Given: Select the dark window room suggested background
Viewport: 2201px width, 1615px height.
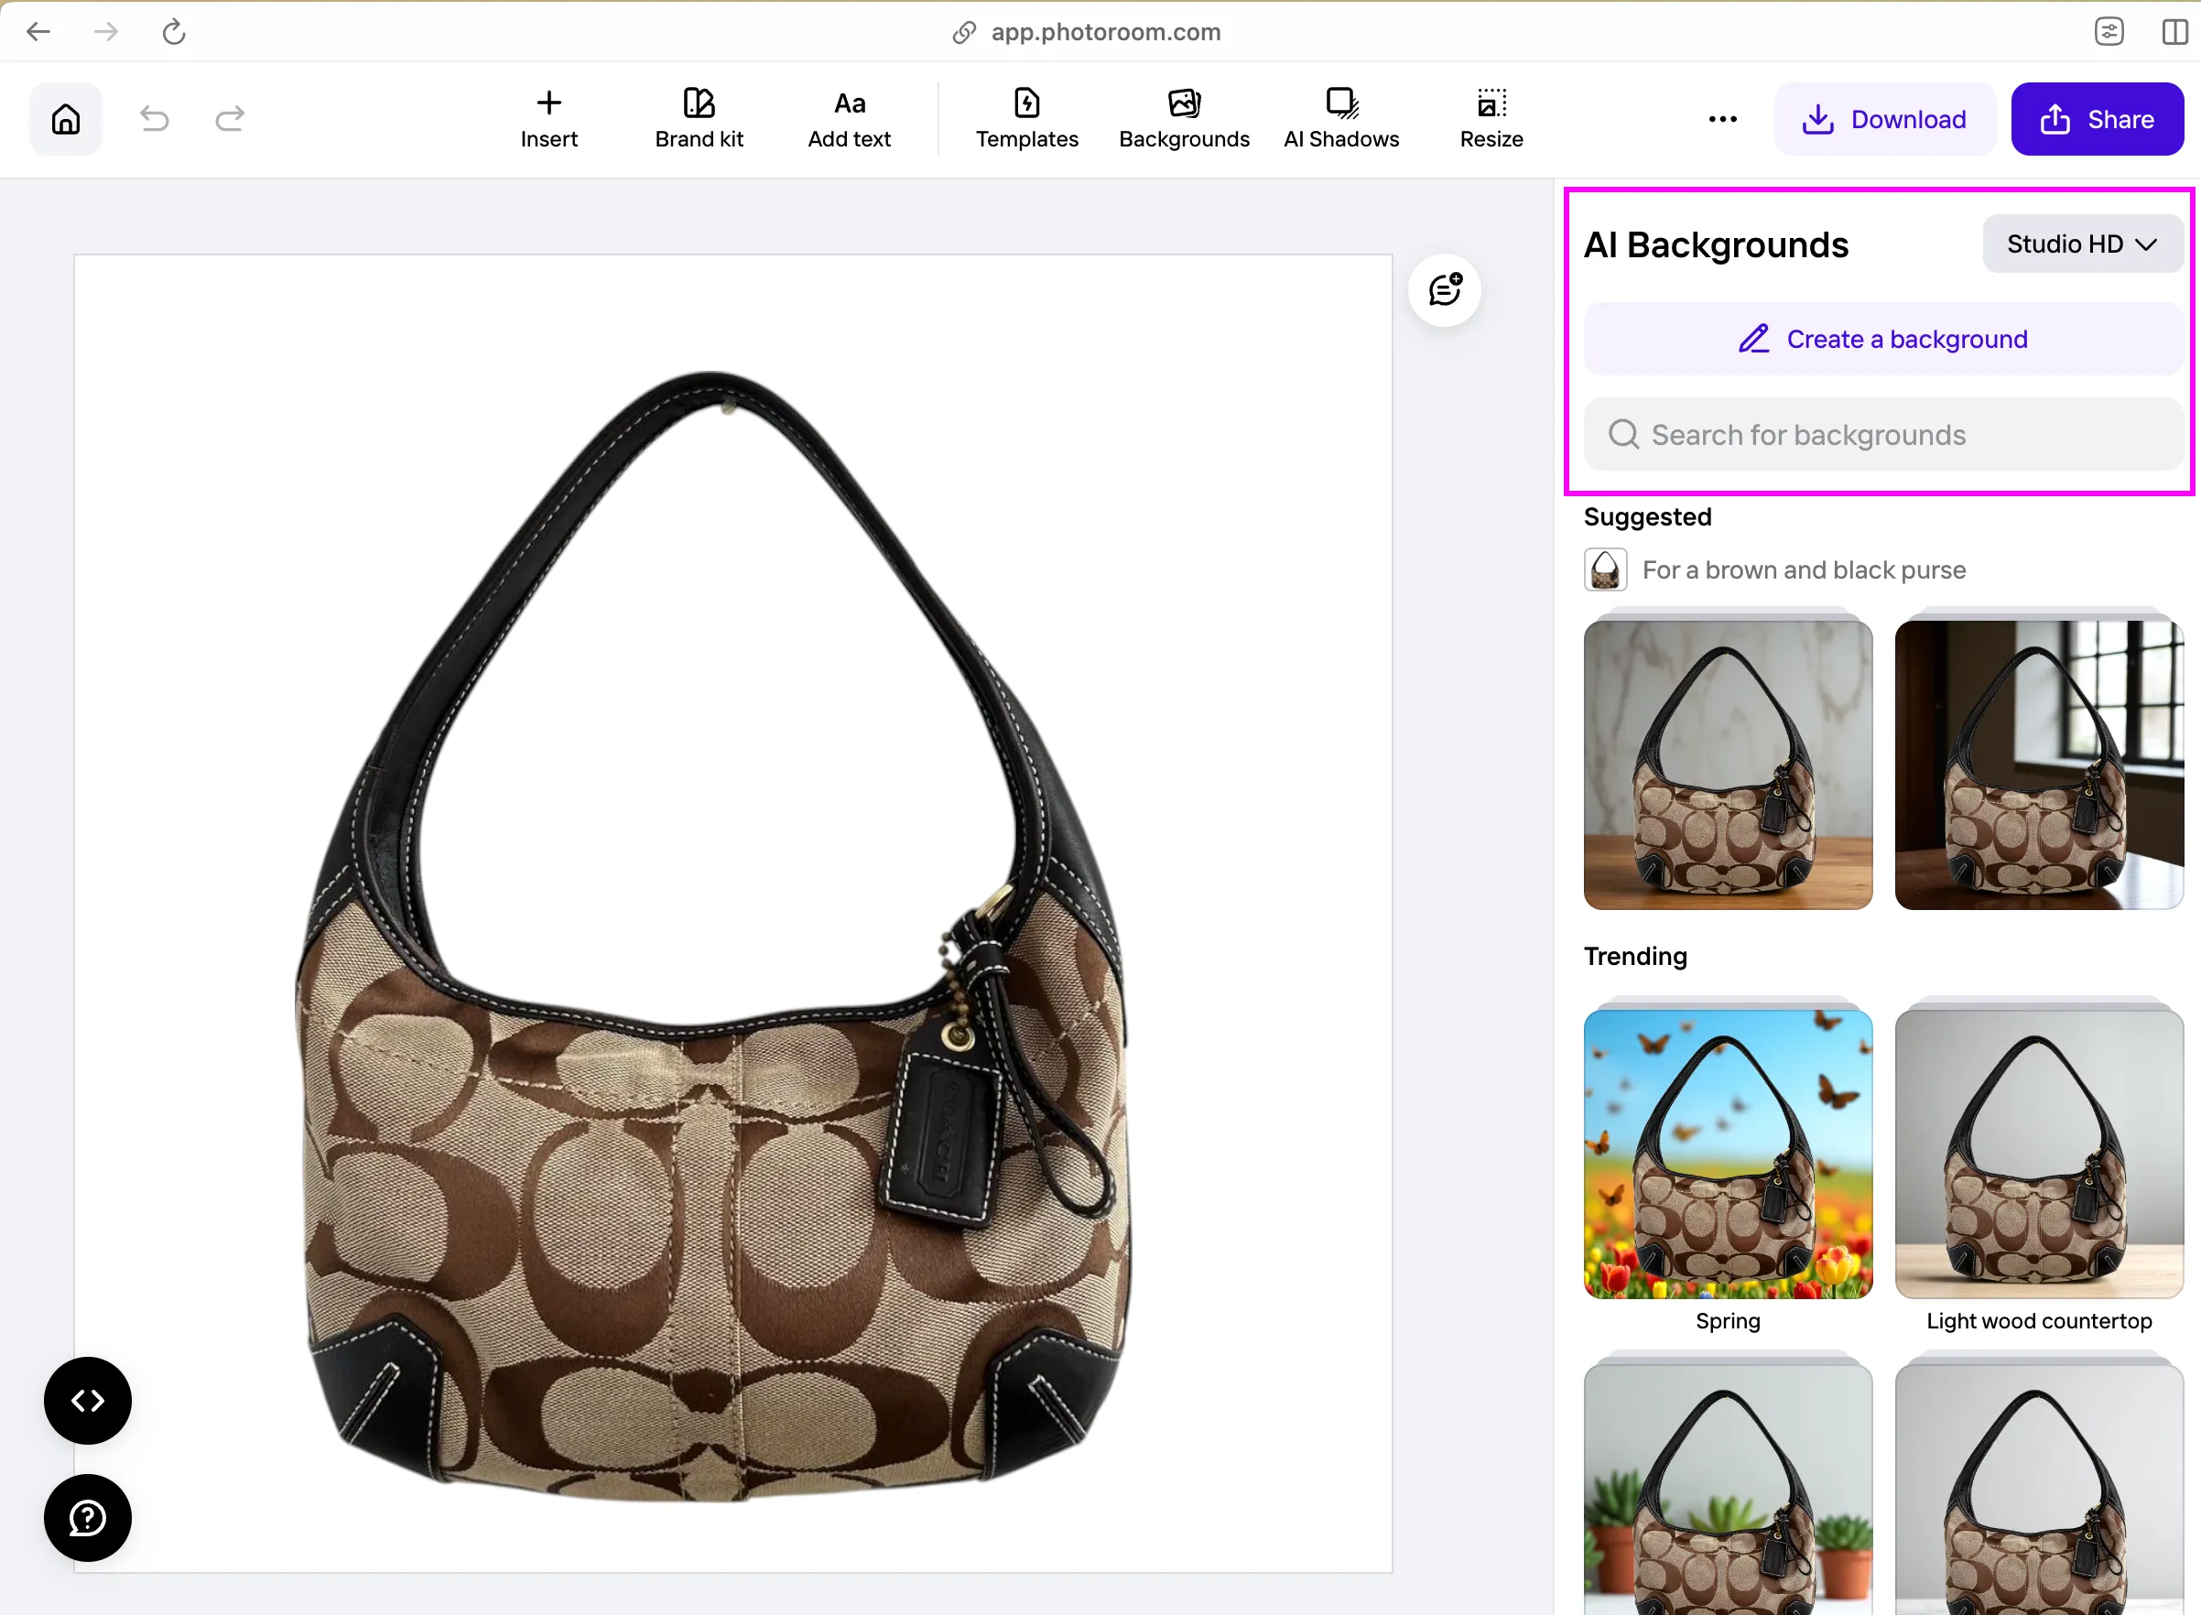Looking at the screenshot, I should (2039, 765).
